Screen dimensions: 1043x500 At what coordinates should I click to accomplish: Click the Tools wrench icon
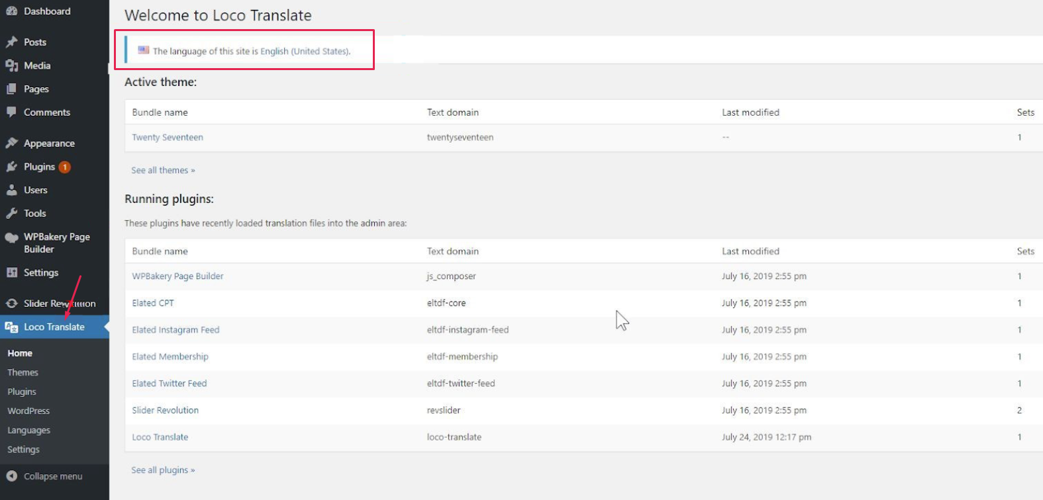pyautogui.click(x=11, y=213)
